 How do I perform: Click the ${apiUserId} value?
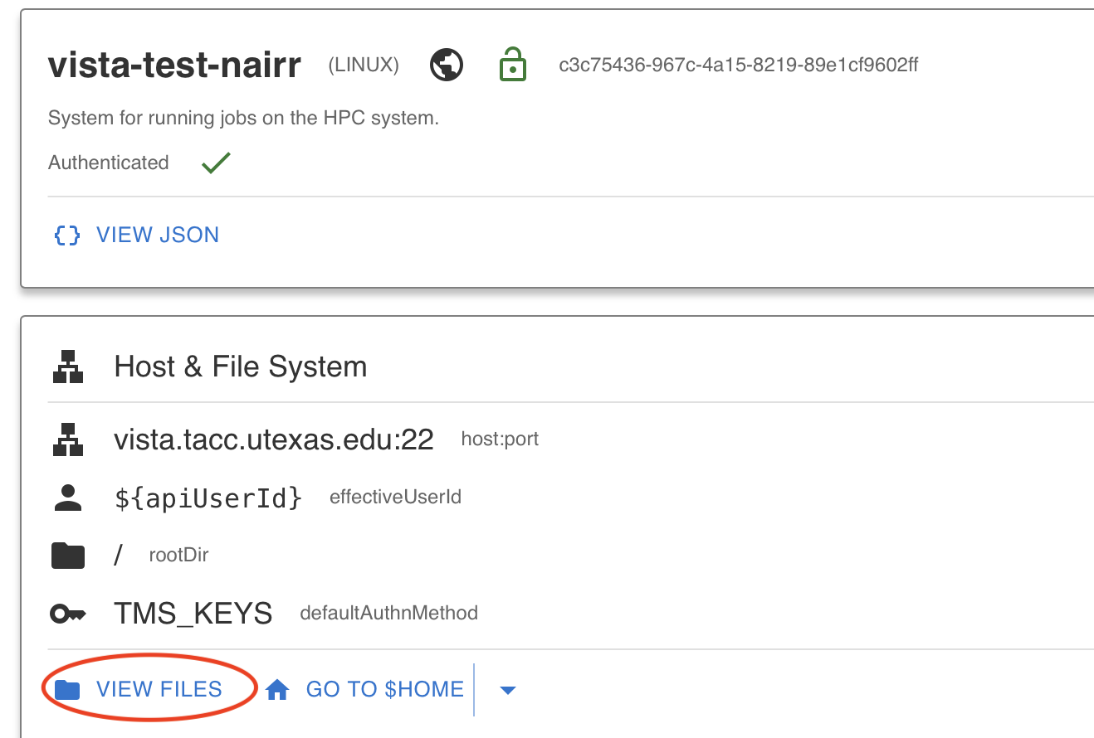point(208,498)
